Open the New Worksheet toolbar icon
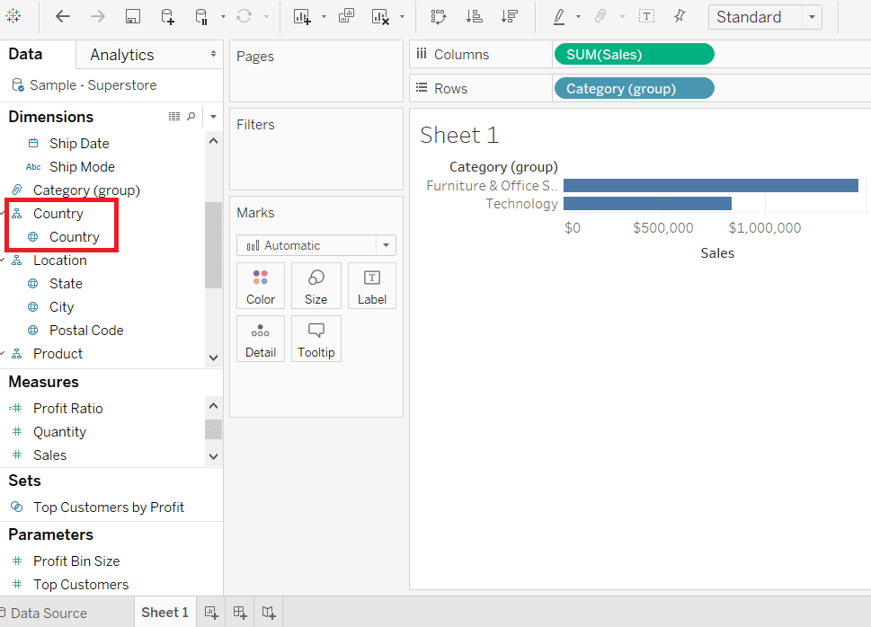This screenshot has height=627, width=871. [x=301, y=16]
